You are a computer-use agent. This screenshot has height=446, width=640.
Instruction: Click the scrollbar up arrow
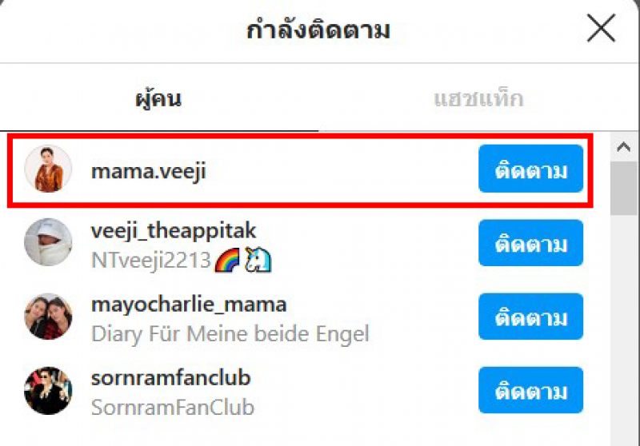(624, 147)
